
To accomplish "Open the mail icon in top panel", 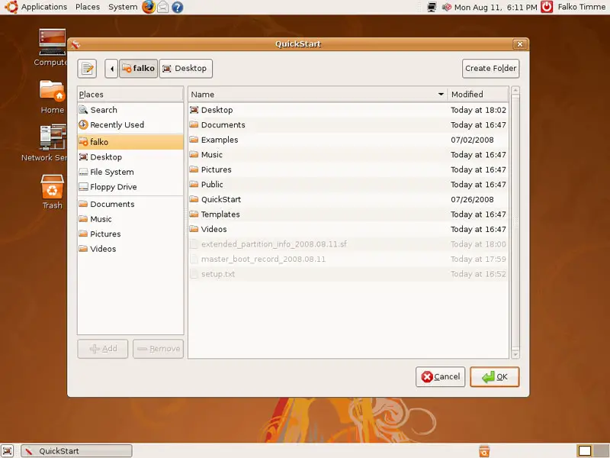I will click(163, 7).
